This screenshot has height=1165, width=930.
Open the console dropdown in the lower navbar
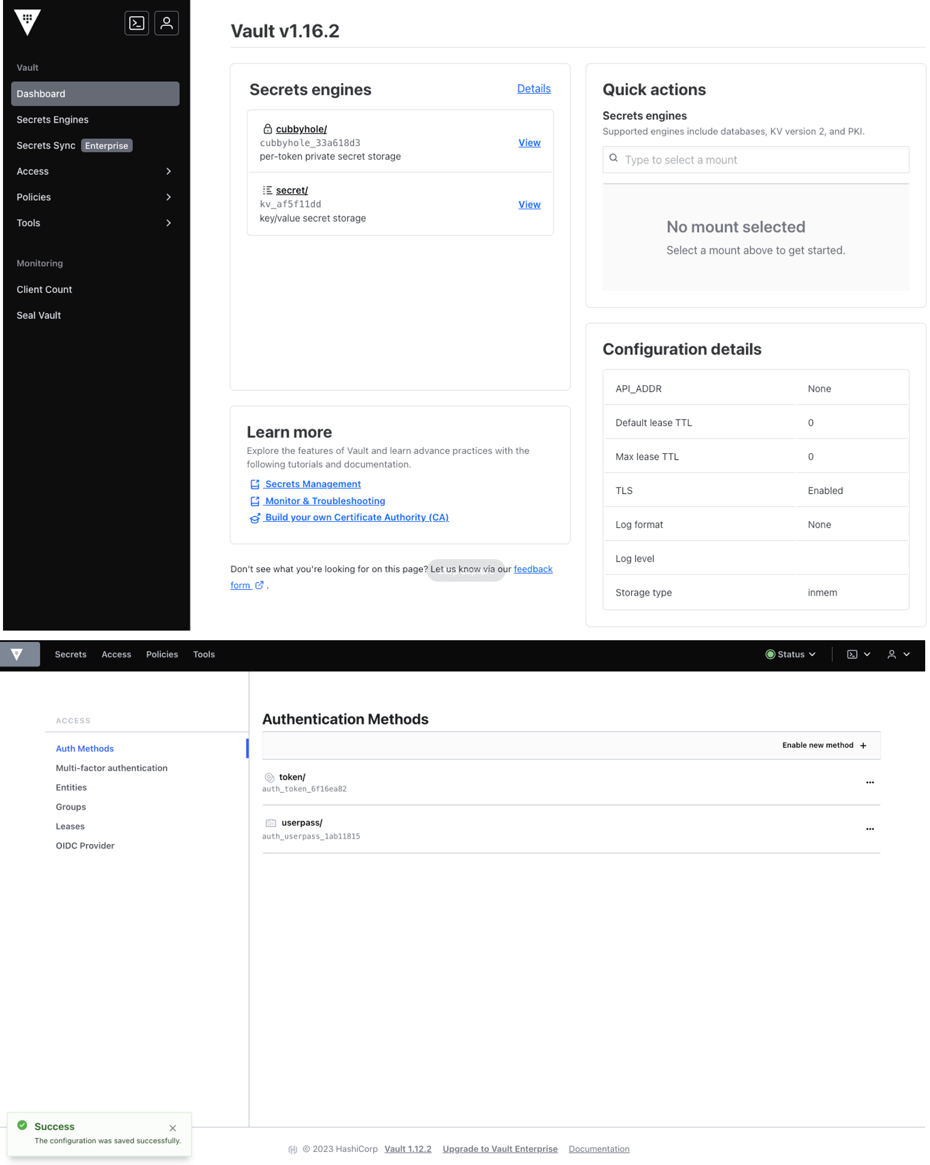coord(858,654)
